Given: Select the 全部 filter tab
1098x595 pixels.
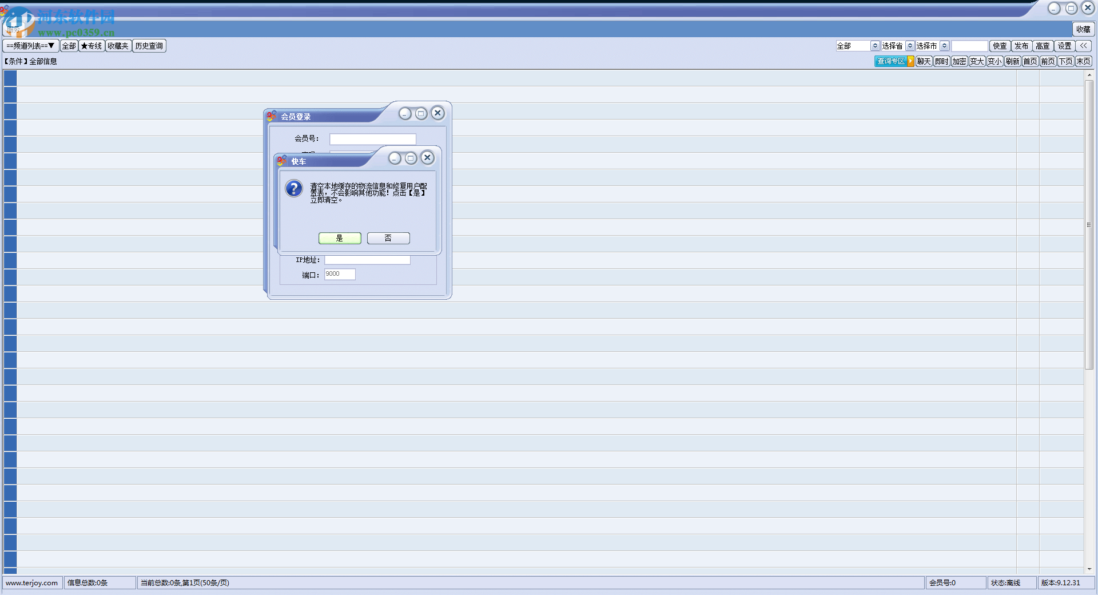Looking at the screenshot, I should click(69, 46).
